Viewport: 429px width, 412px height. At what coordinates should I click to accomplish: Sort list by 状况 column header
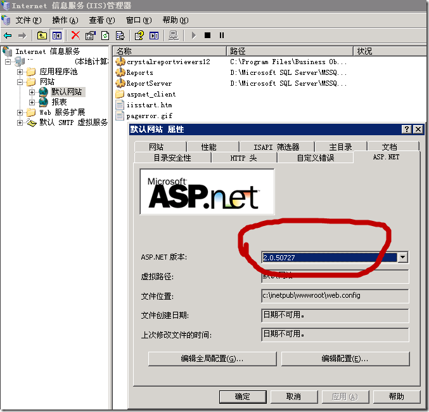pos(390,51)
